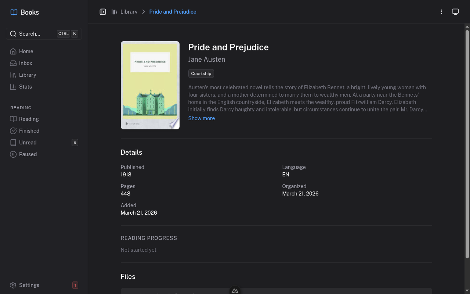The image size is (470, 294).
Task: View Paused books
Action: [x=28, y=154]
